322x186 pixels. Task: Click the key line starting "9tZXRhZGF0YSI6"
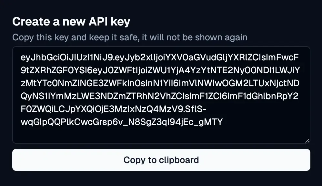(x=160, y=71)
